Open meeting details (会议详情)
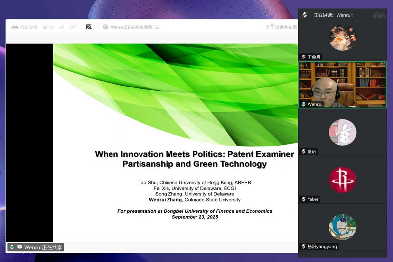The height and width of the screenshot is (262, 393). pos(28,27)
